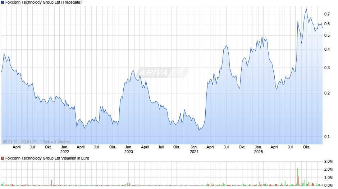Click the Jan. 2023 time axis label
Image resolution: width=338 pixels, height=189 pixels.
[129, 149]
